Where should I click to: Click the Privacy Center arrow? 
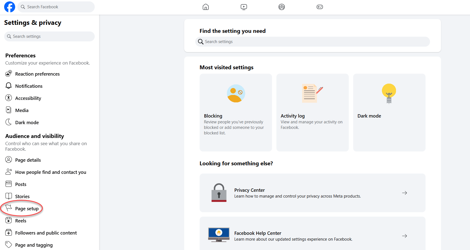[405, 193]
